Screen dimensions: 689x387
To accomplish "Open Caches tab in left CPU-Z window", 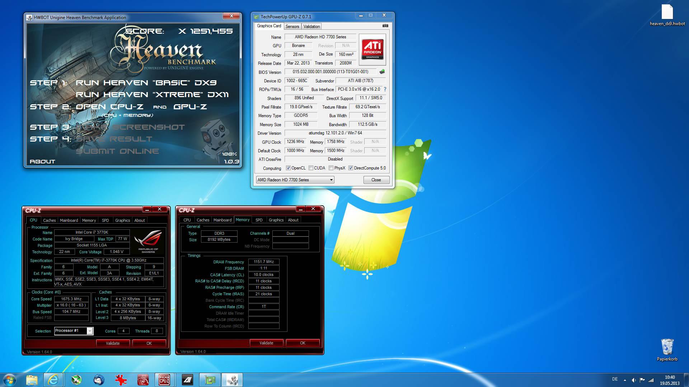I will point(50,220).
